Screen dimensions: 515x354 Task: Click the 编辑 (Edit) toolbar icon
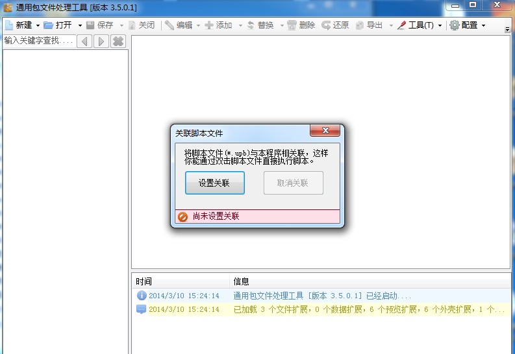tap(170, 25)
